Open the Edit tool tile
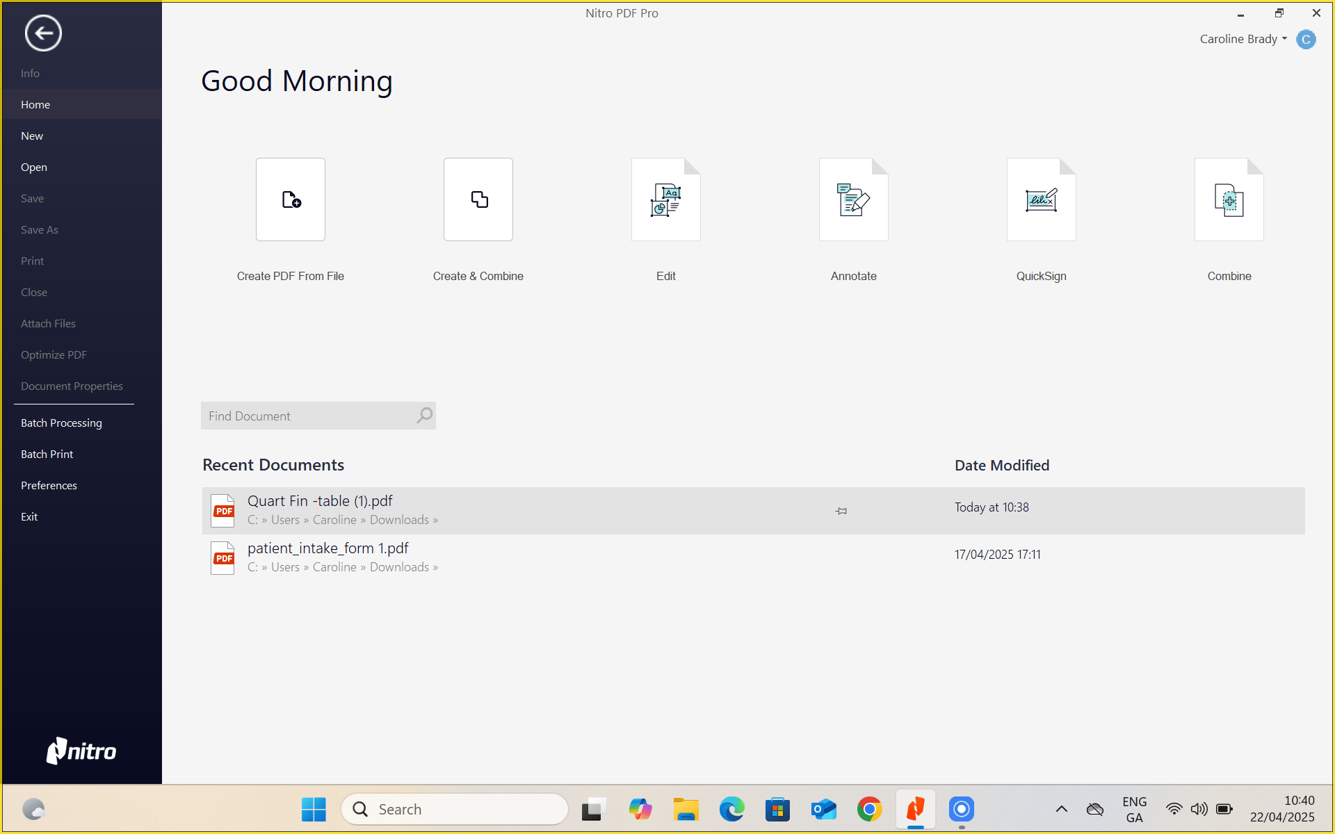This screenshot has width=1335, height=834. click(665, 199)
